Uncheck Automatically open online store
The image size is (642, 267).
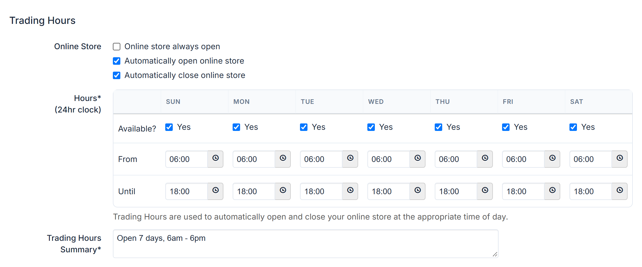117,61
